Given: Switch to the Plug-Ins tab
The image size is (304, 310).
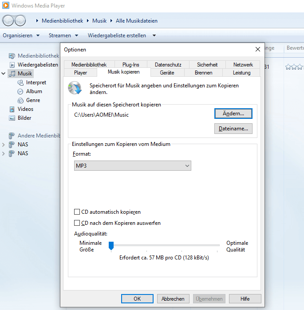Looking at the screenshot, I should tap(131, 65).
